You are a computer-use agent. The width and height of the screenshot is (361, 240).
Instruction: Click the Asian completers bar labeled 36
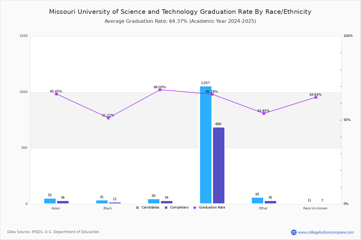pos(63,202)
